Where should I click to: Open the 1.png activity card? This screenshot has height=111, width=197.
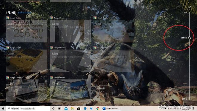[x=114, y=61]
